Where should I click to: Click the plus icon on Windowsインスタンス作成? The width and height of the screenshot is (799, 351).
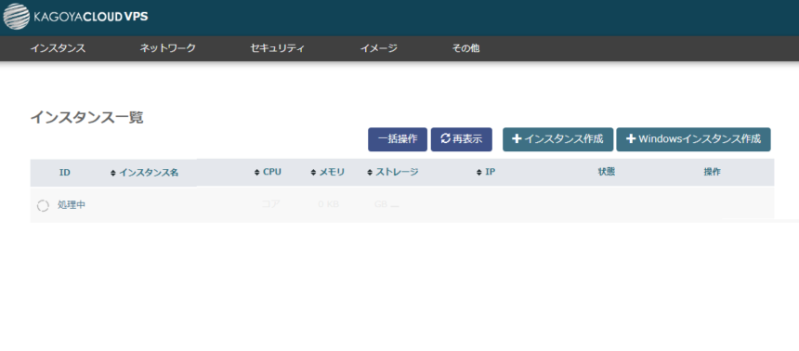click(x=631, y=138)
